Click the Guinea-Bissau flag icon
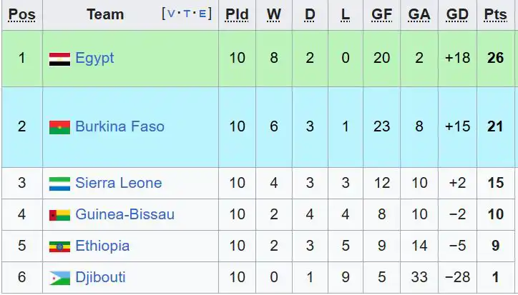The height and width of the screenshot is (295, 518). [59, 215]
